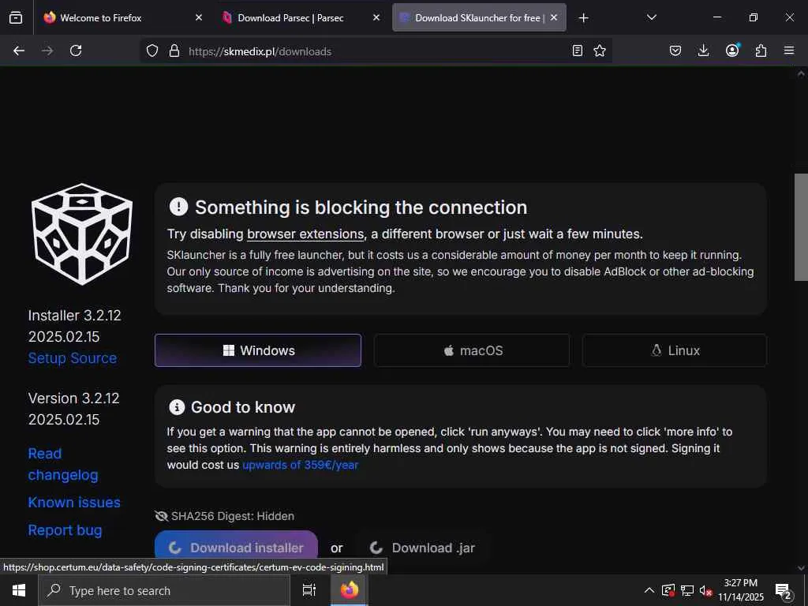Image resolution: width=808 pixels, height=606 pixels.
Task: Open the browser extensions link
Action: [305, 234]
